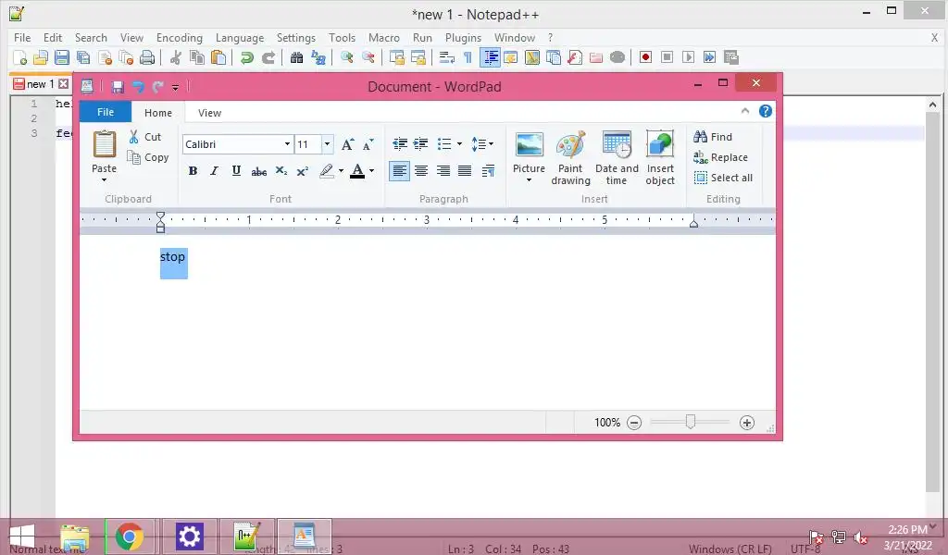This screenshot has width=948, height=555.
Task: Click the Grow Font icon in WordPad
Action: tap(348, 144)
